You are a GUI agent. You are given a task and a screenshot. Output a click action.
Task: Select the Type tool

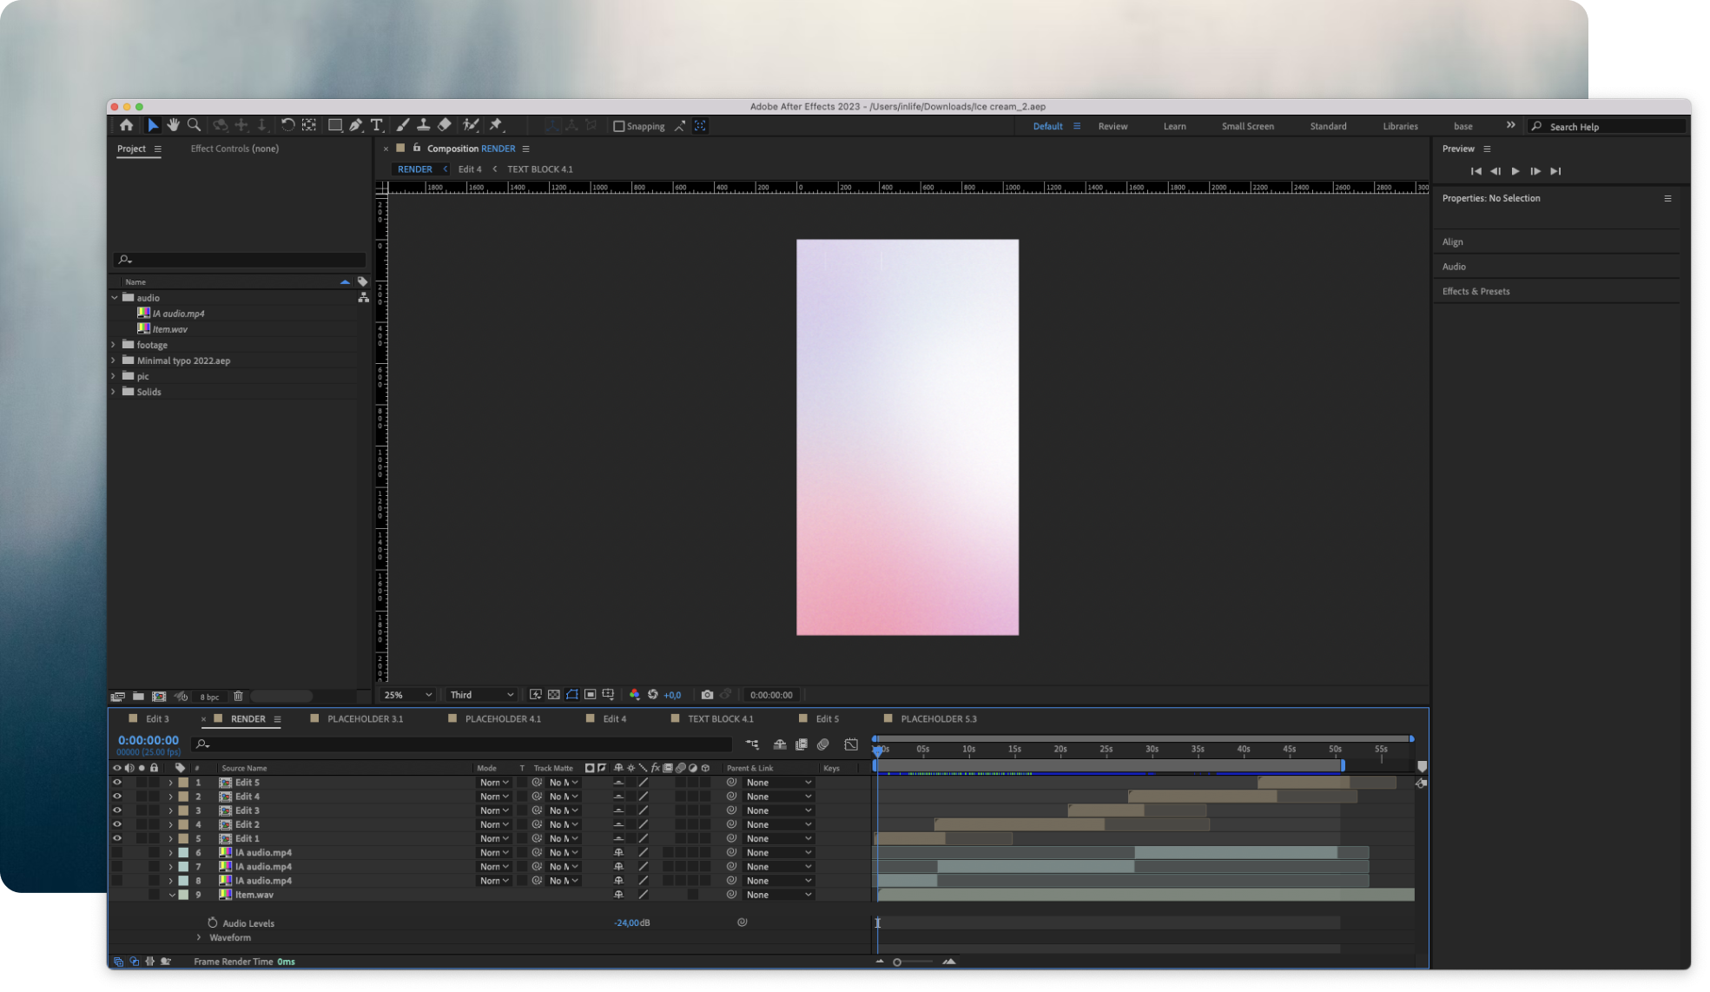[377, 125]
